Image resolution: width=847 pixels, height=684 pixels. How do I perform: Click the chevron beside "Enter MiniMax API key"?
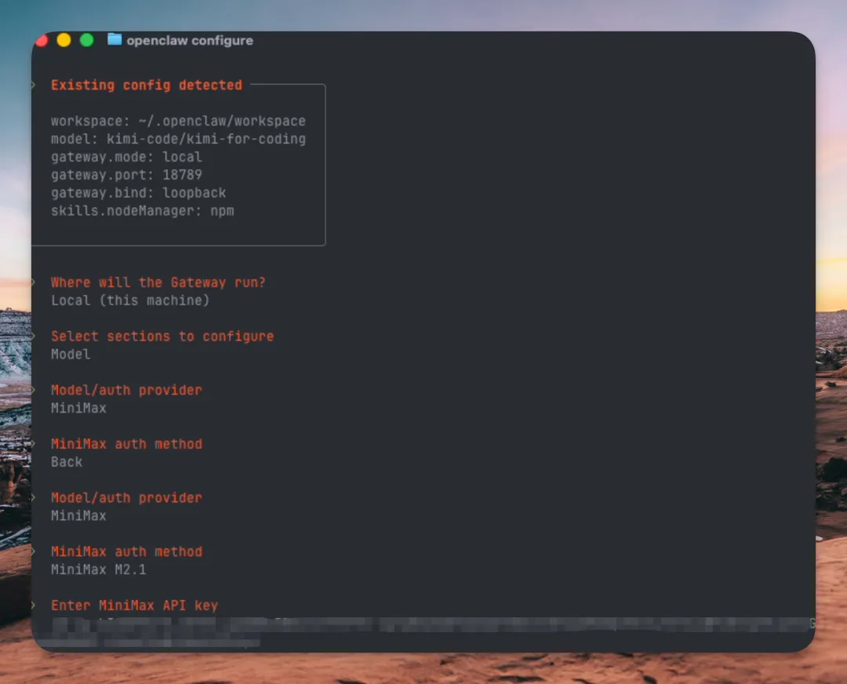tap(34, 606)
